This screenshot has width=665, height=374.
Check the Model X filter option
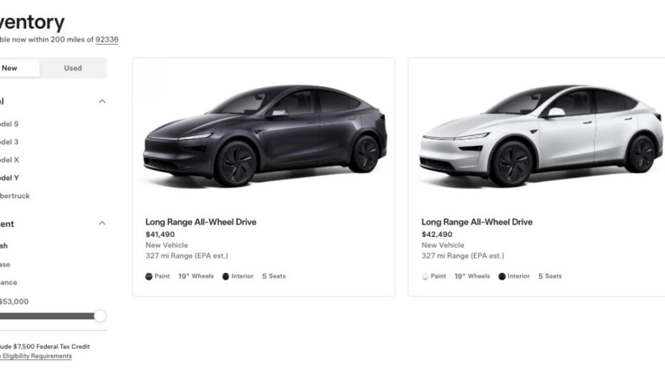9,160
